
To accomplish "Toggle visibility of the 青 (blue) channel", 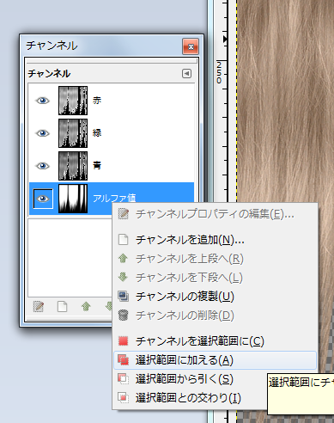I will pyautogui.click(x=43, y=166).
